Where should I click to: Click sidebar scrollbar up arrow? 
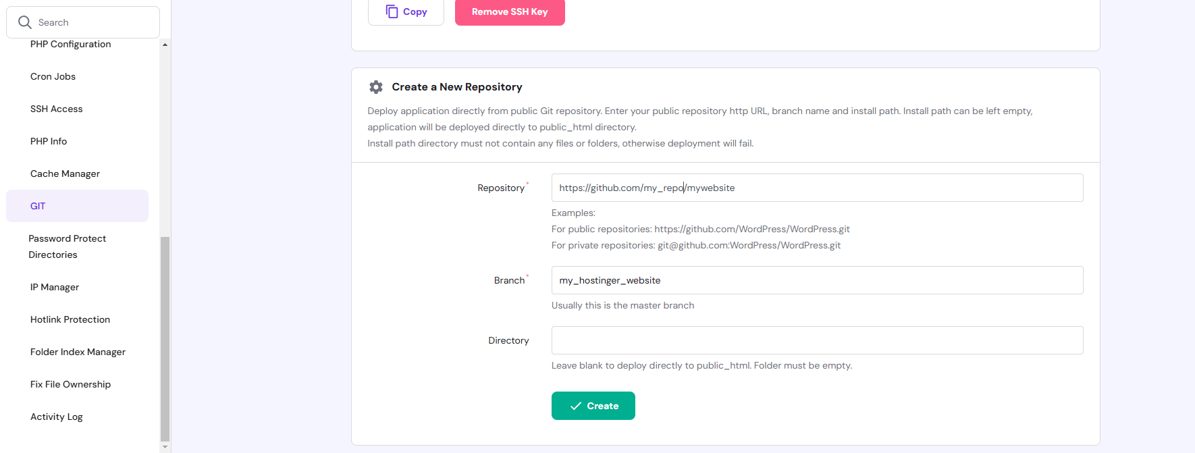(x=165, y=45)
